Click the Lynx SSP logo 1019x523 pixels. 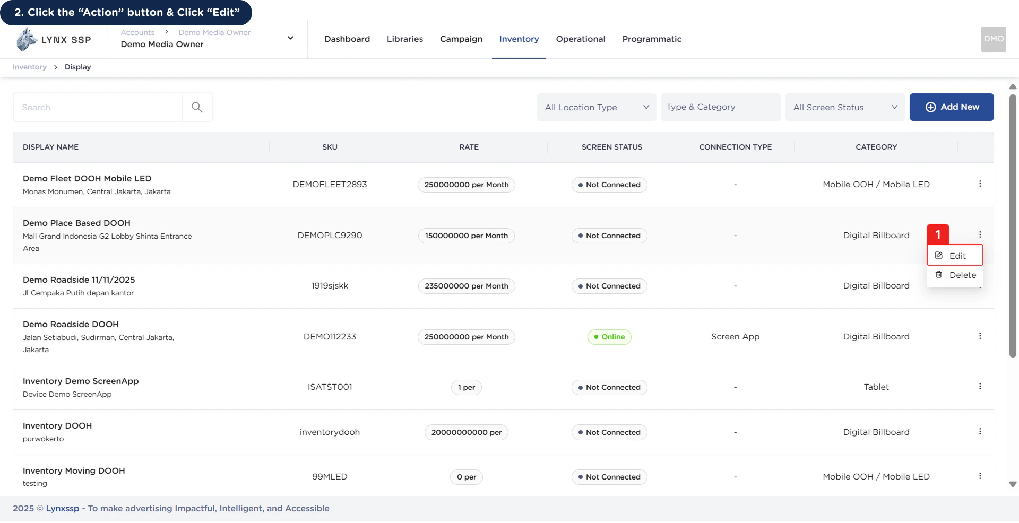(54, 40)
